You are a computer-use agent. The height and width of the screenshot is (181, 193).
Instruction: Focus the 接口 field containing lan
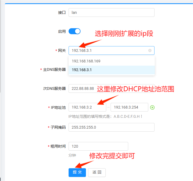click(111, 12)
